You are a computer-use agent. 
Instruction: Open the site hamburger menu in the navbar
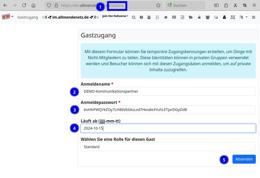pos(253,17)
